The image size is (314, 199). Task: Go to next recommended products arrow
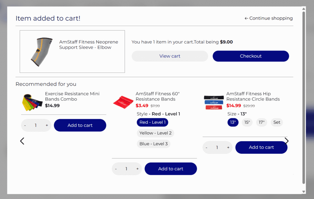287,141
